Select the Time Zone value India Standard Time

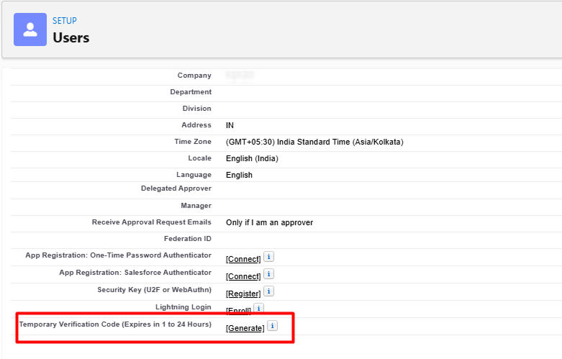pos(314,142)
